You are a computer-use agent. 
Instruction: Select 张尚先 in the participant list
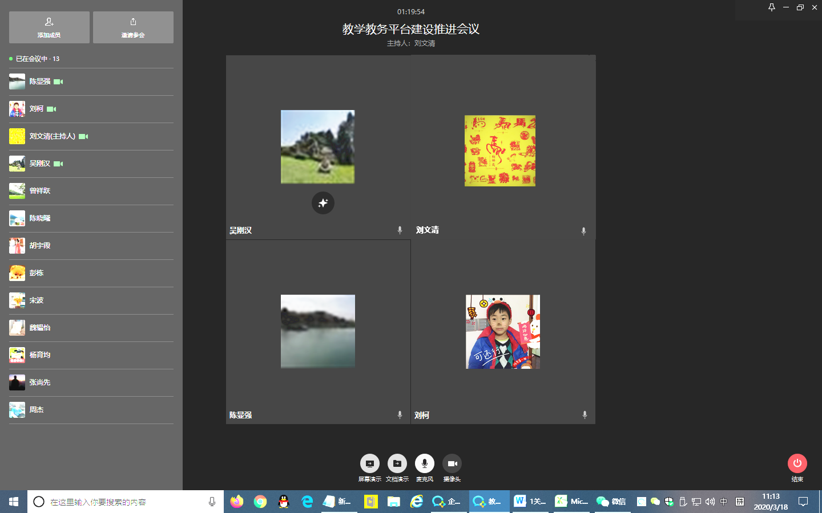click(40, 382)
